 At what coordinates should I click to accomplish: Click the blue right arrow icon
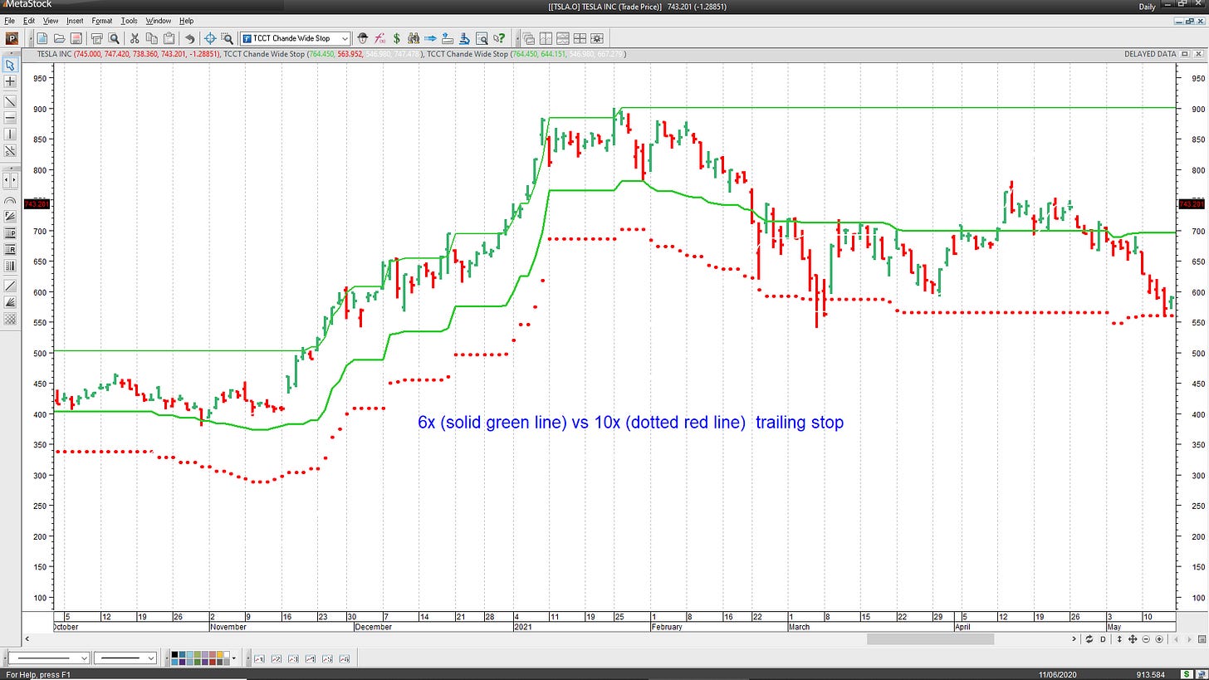tap(430, 38)
